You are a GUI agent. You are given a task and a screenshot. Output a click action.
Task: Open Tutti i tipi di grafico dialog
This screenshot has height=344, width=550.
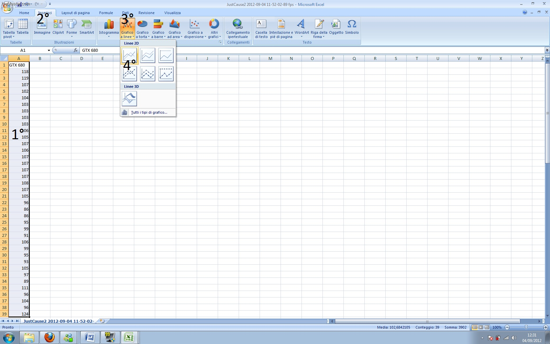click(x=148, y=112)
